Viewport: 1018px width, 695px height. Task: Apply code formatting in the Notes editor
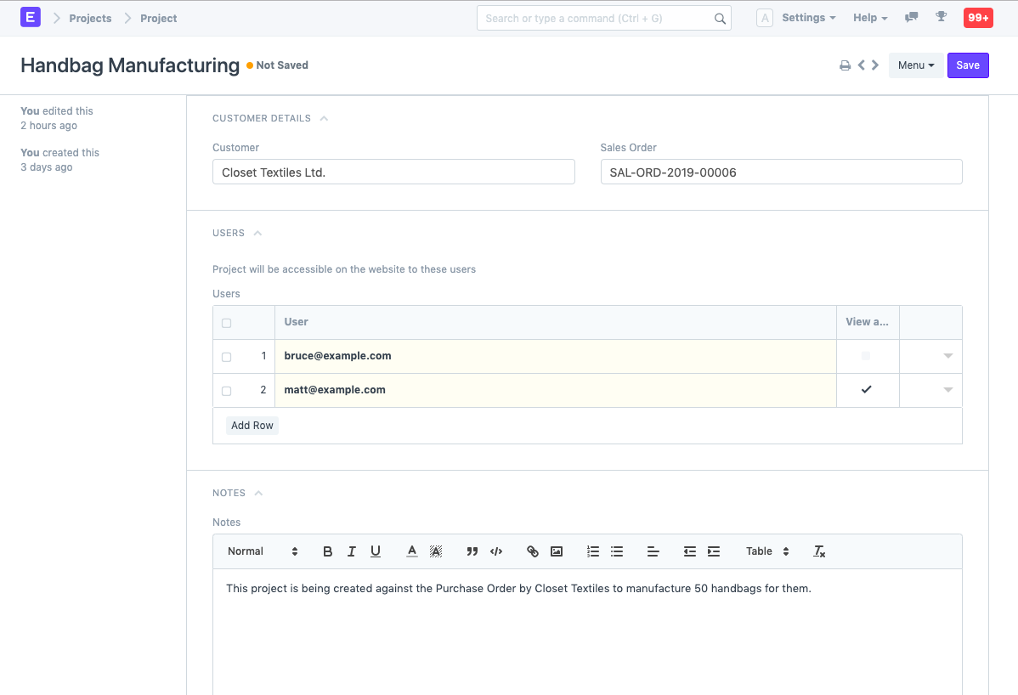click(x=496, y=551)
